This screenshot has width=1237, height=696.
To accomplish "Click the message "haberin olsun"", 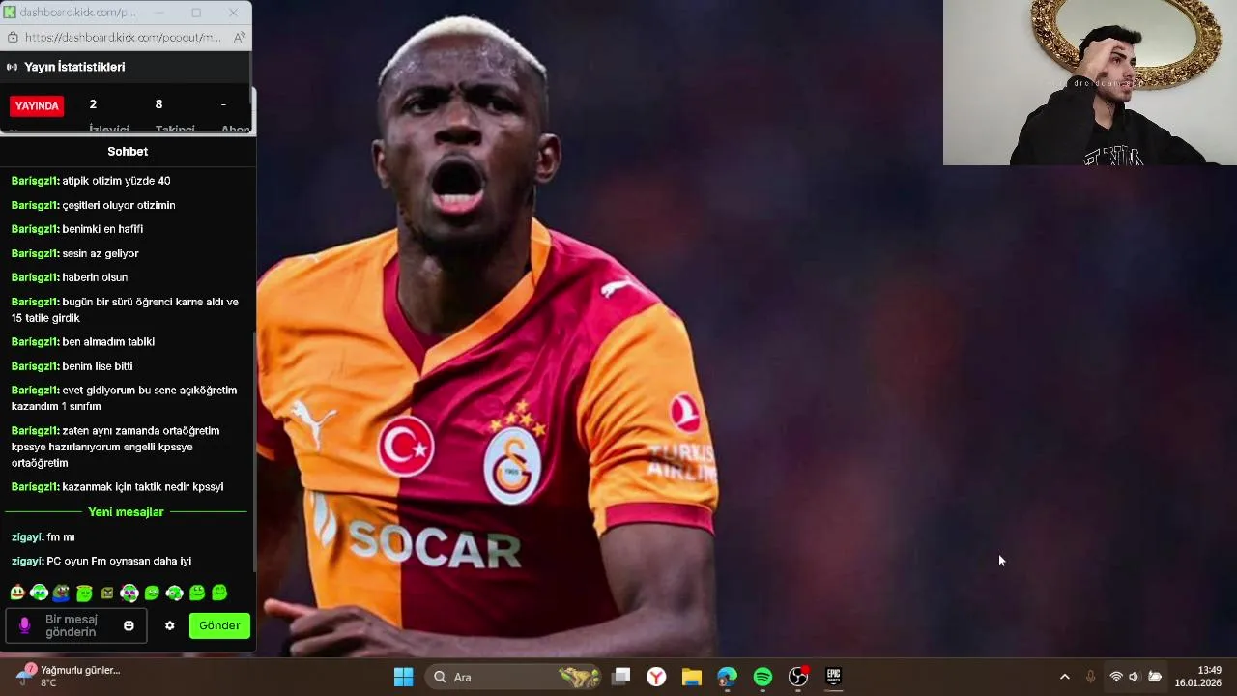I will (95, 277).
